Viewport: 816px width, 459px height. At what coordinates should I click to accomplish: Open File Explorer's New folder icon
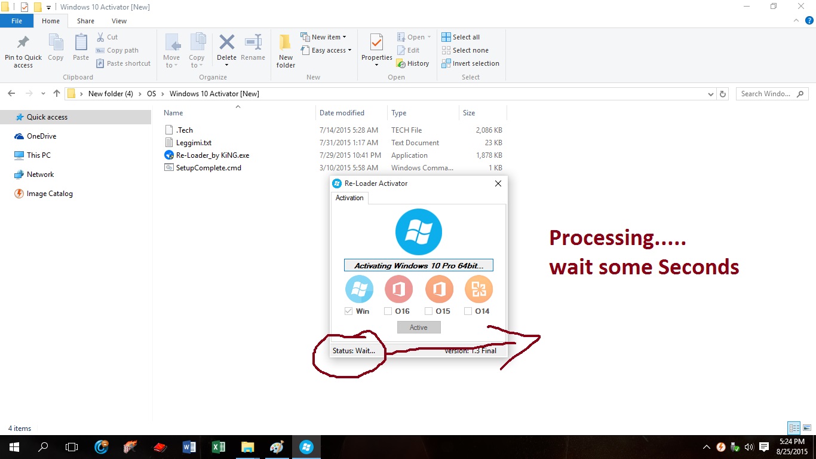(285, 50)
